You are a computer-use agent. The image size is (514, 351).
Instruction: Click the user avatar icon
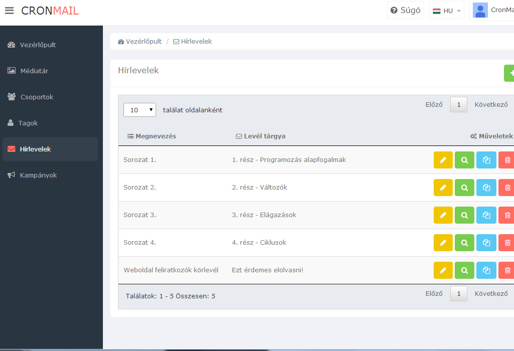[480, 11]
